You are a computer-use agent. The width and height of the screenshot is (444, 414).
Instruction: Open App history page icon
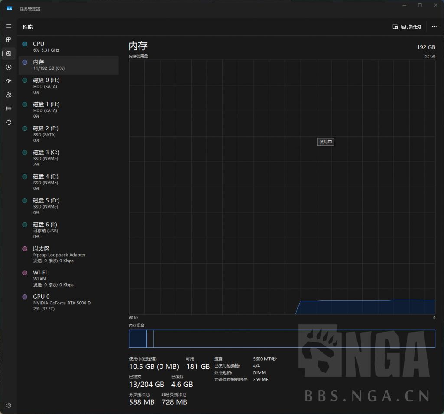(9, 67)
